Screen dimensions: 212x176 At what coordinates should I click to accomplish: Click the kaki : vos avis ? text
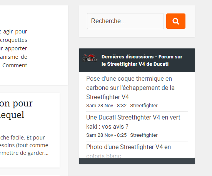(x=107, y=127)
